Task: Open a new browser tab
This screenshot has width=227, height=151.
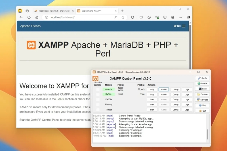Action: tap(122, 11)
